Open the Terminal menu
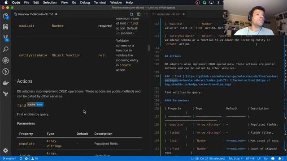The width and height of the screenshot is (287, 161). (x=100, y=3)
